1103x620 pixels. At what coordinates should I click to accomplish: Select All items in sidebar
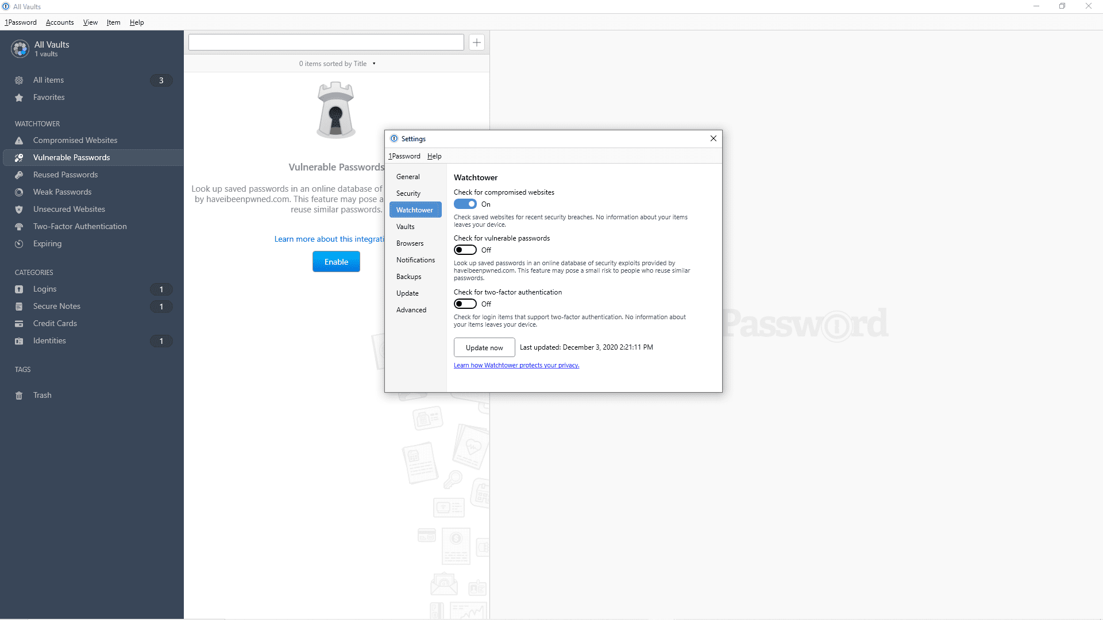92,80
